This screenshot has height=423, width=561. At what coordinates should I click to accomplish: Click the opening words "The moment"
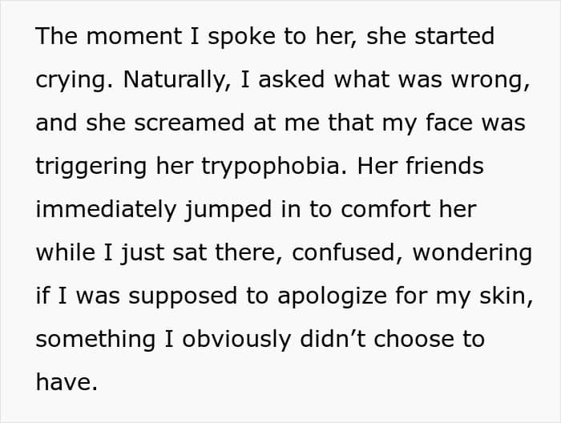(x=109, y=36)
